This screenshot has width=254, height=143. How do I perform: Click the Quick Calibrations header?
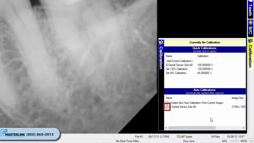point(205,49)
